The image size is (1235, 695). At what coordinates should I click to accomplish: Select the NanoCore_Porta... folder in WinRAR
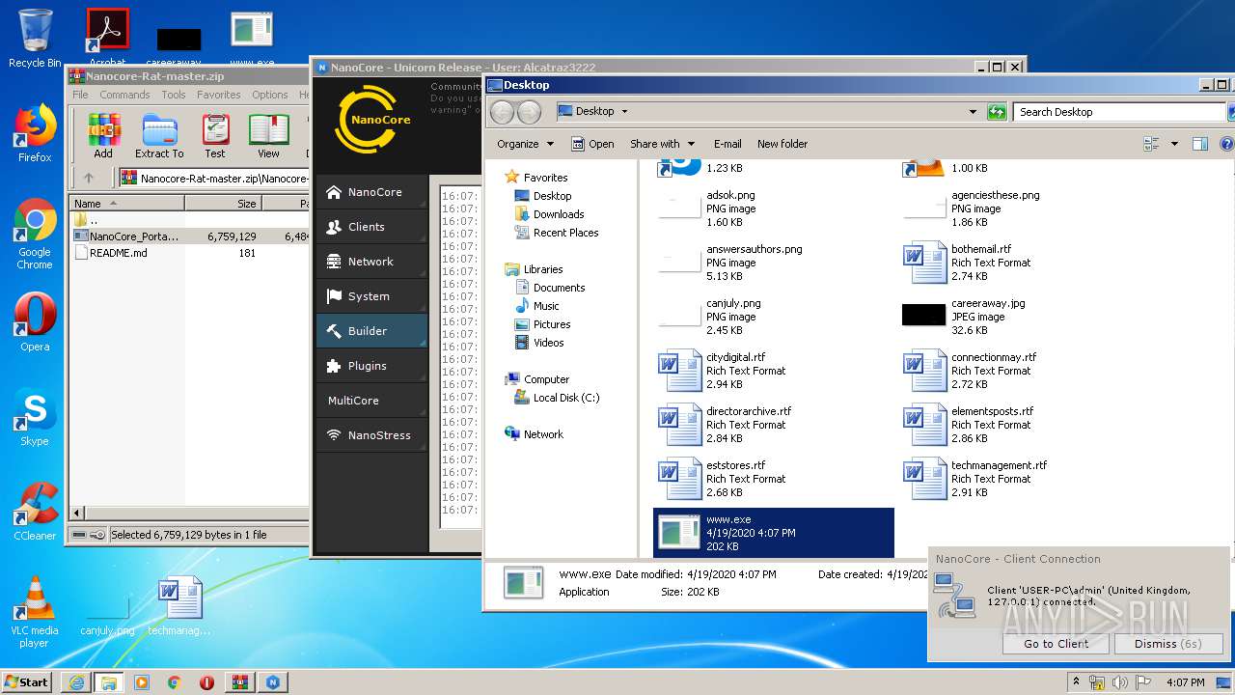click(x=126, y=236)
